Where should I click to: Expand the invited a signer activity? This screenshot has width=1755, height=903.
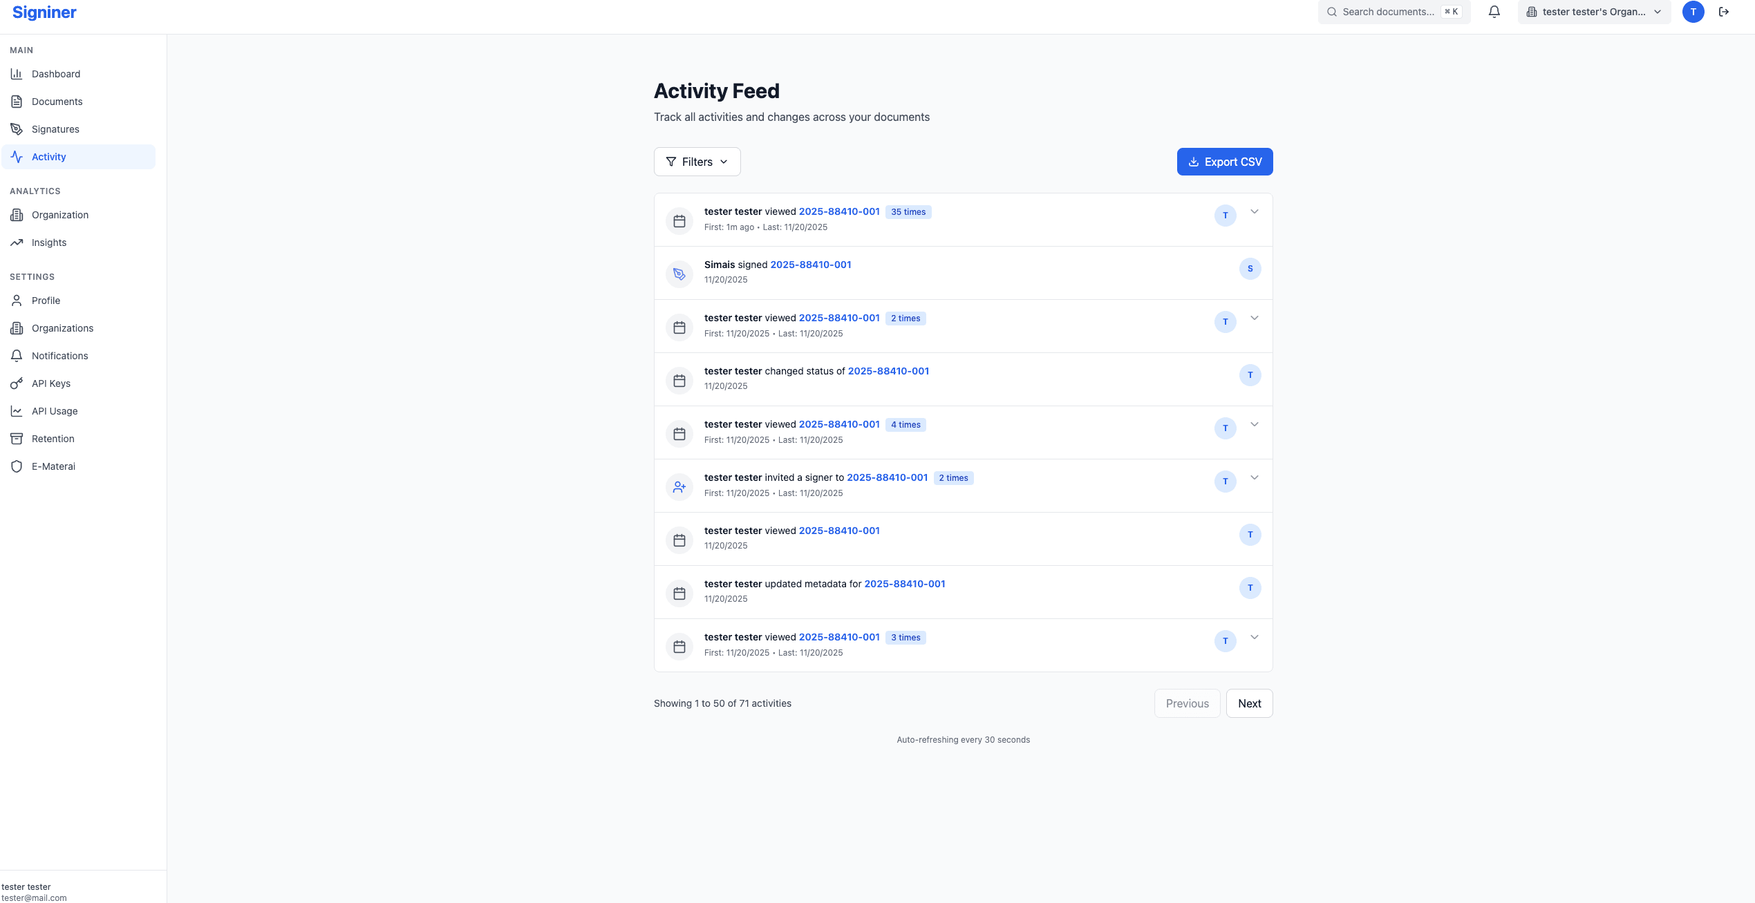coord(1255,477)
